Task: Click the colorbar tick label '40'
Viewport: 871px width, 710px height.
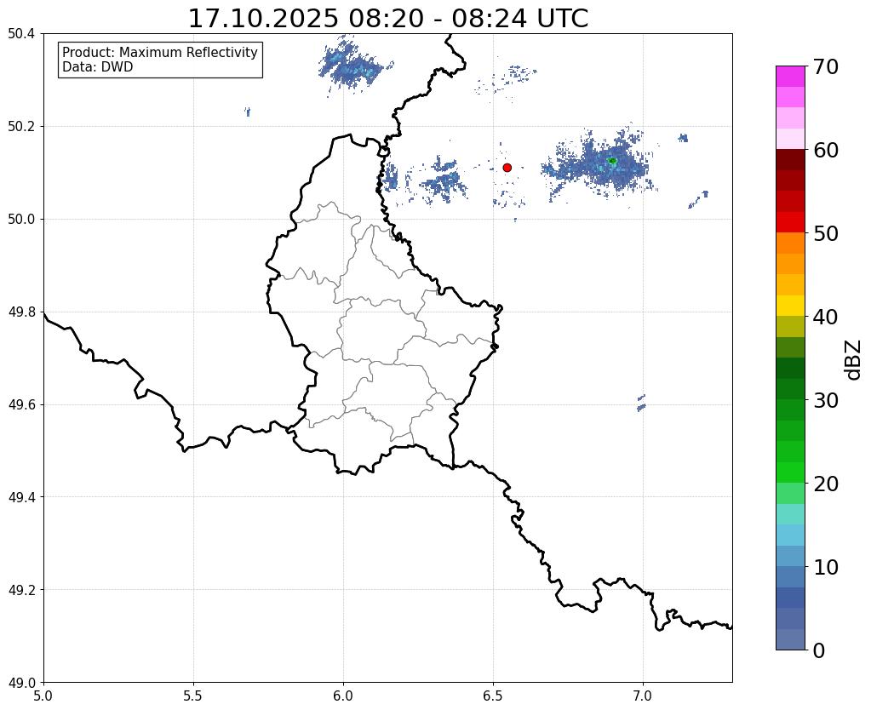Action: pyautogui.click(x=826, y=317)
